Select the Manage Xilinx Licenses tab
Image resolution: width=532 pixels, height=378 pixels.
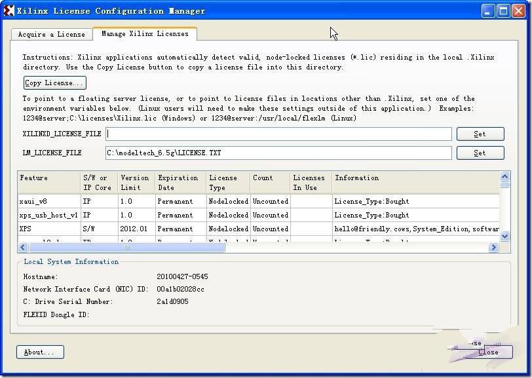(x=145, y=33)
